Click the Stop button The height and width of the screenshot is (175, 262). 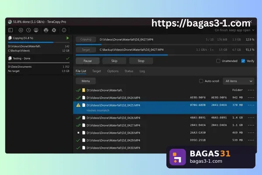click(x=141, y=61)
